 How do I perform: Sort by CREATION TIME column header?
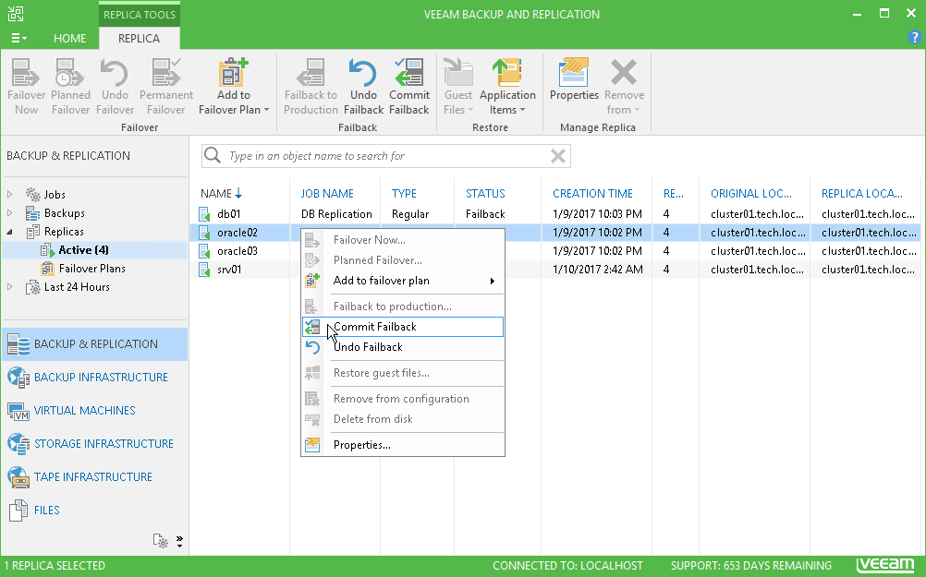click(x=592, y=194)
